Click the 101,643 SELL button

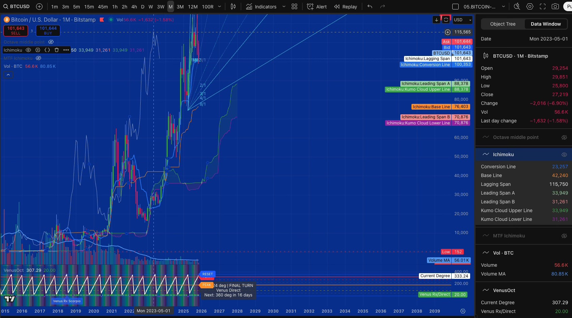(x=16, y=30)
